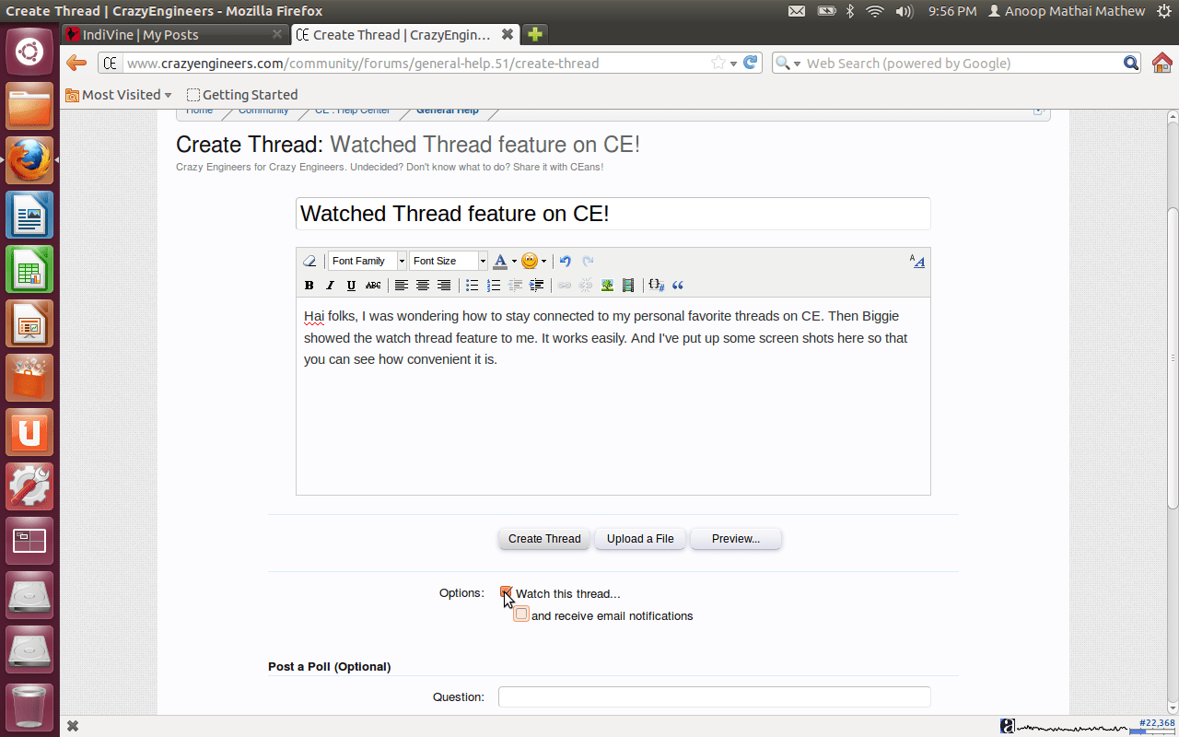Click the Create Thread button
The image size is (1179, 737).
pyautogui.click(x=544, y=539)
